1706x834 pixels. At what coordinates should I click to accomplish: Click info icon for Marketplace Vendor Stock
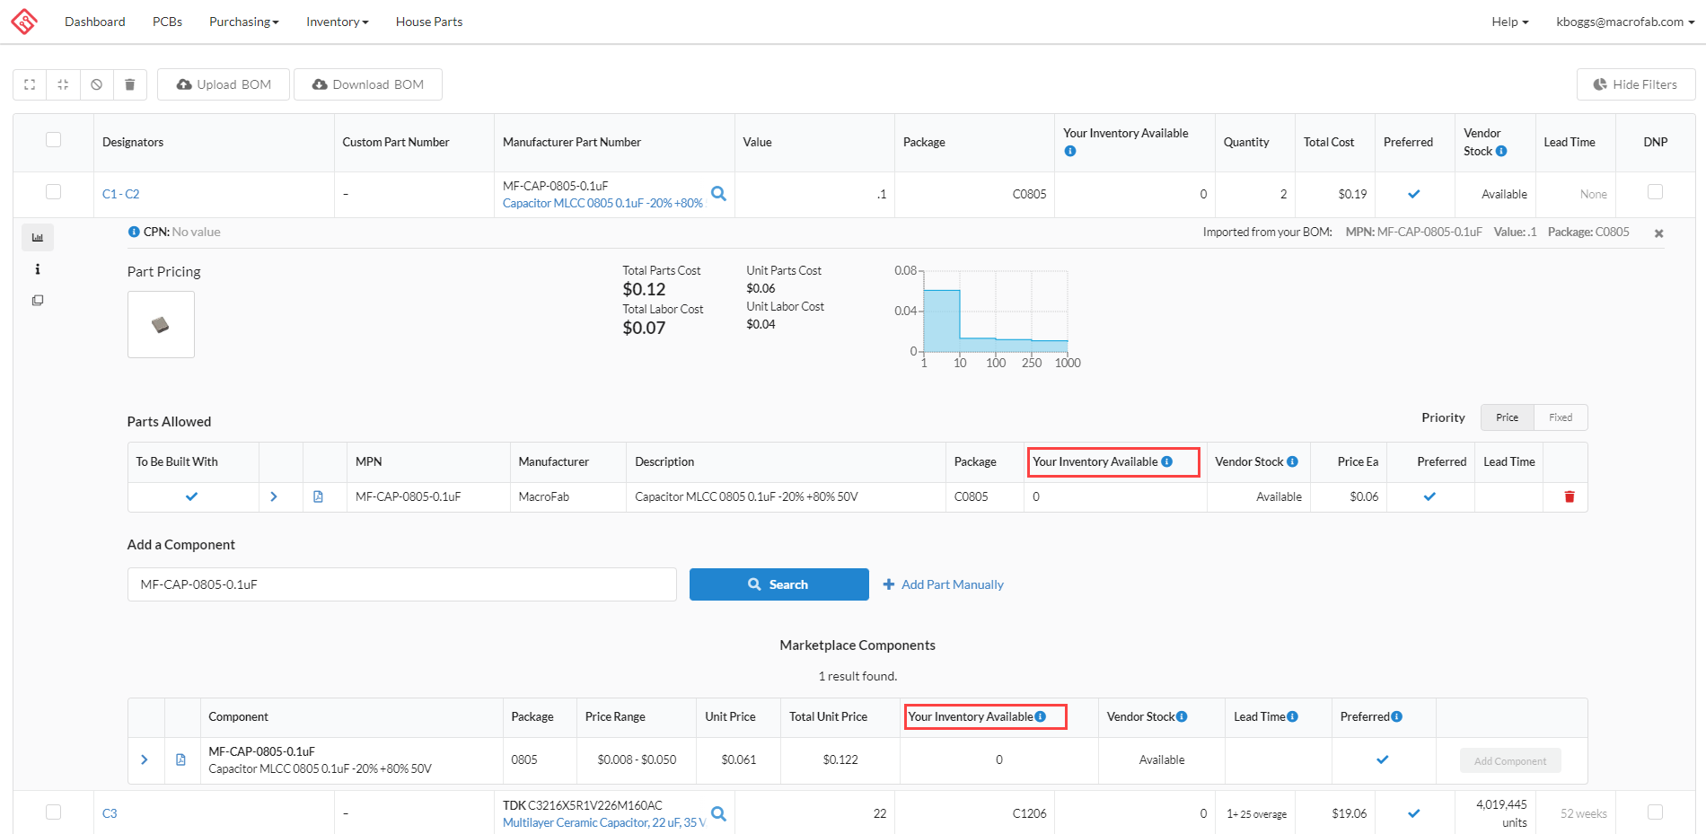[x=1182, y=716]
